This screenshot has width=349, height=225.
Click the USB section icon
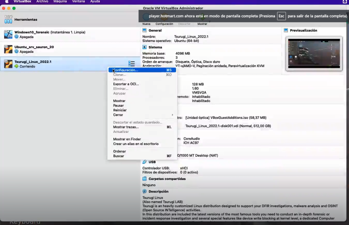(x=145, y=162)
